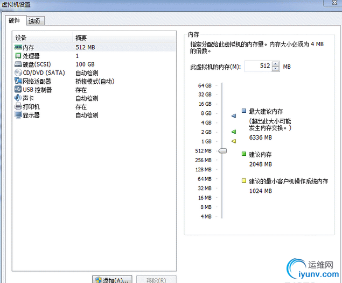Click the 256 MB scale label
The width and height of the screenshot is (342, 283).
point(203,160)
